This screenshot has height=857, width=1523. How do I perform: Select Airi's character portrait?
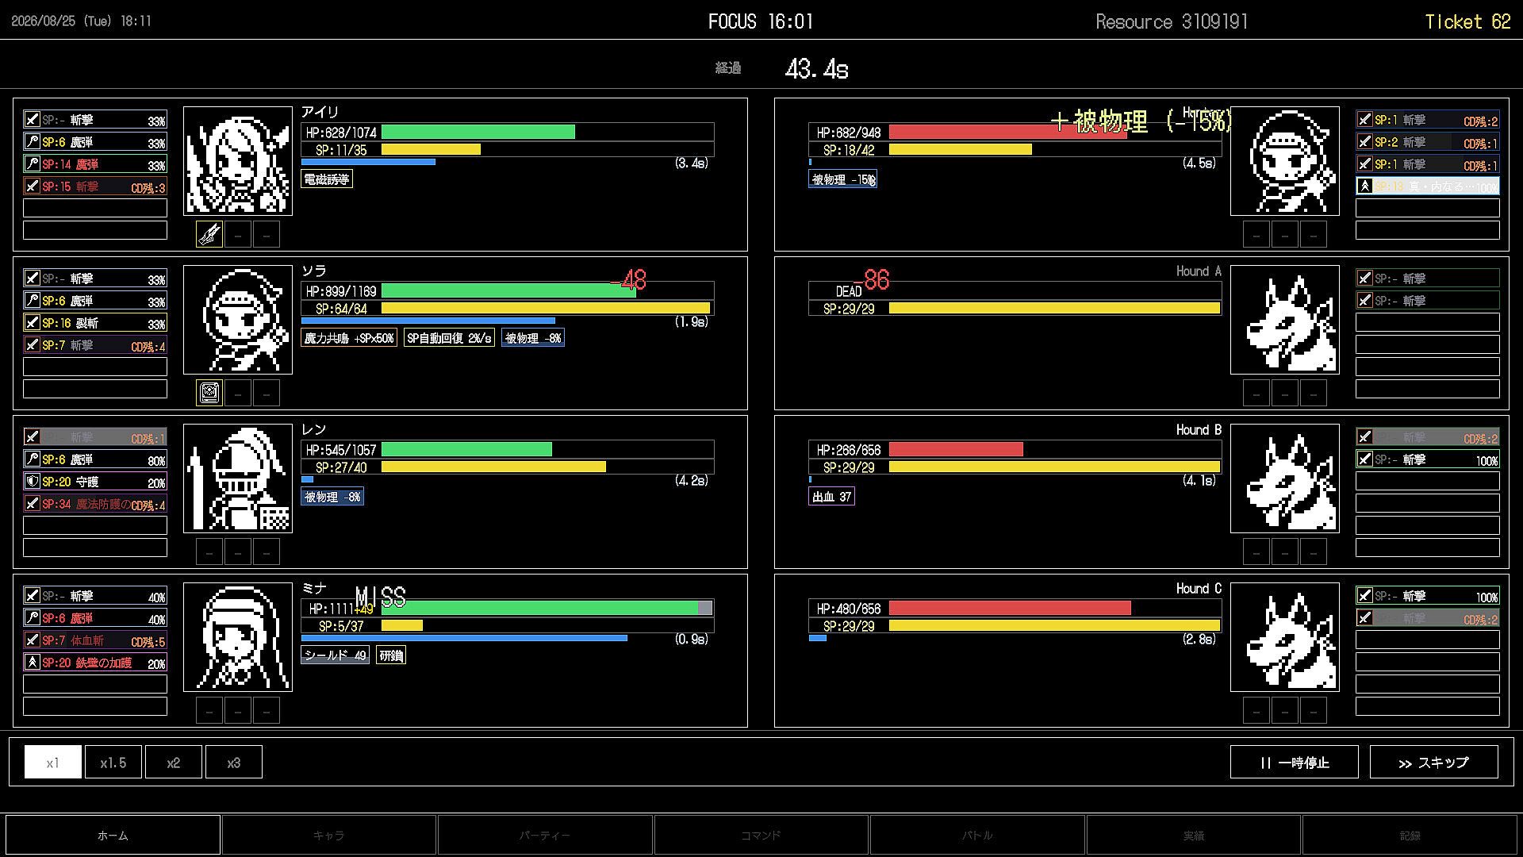pyautogui.click(x=238, y=161)
